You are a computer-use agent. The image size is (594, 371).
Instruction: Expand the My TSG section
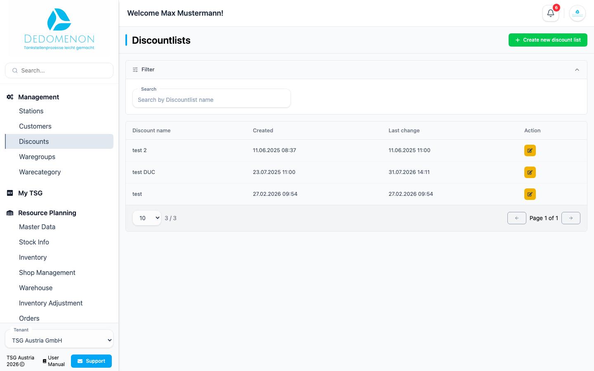click(x=30, y=193)
